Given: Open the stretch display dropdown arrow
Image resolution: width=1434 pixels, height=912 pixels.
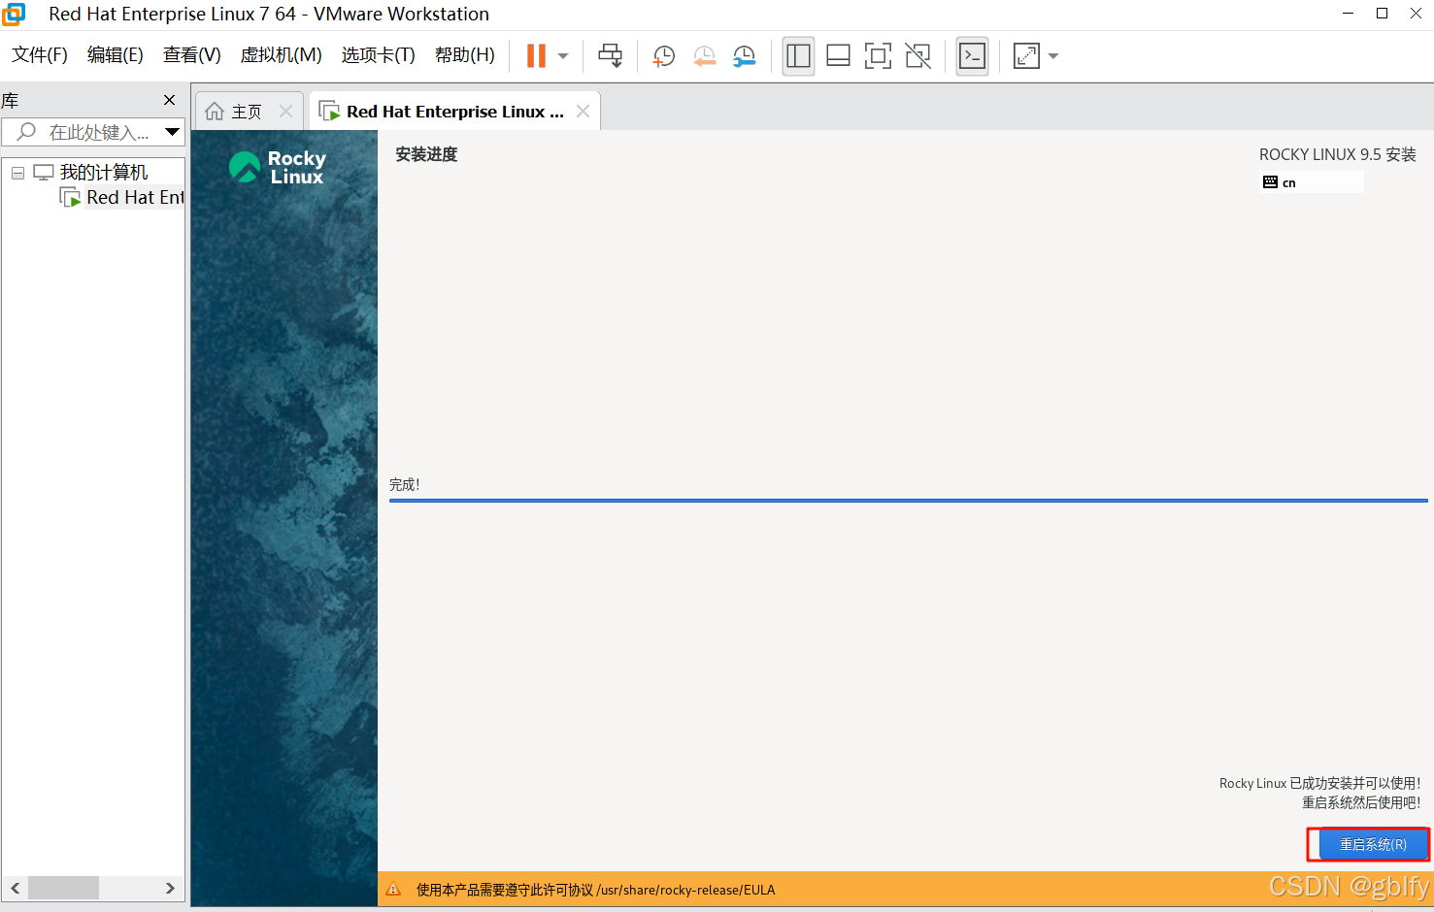Looking at the screenshot, I should 1053,55.
